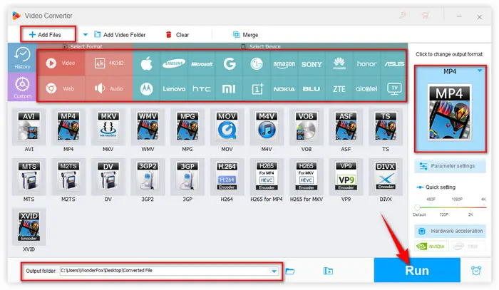This screenshot has height=290, width=499.
Task: Clear the file list
Action: click(178, 35)
